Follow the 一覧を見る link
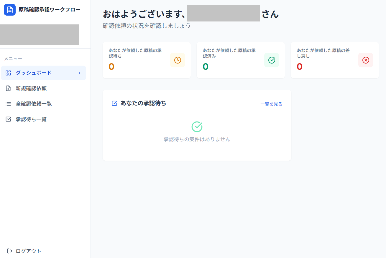Image resolution: width=386 pixels, height=258 pixels. point(271,104)
